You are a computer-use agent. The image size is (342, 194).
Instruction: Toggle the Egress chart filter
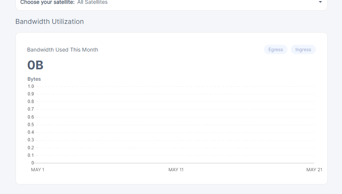coord(276,50)
